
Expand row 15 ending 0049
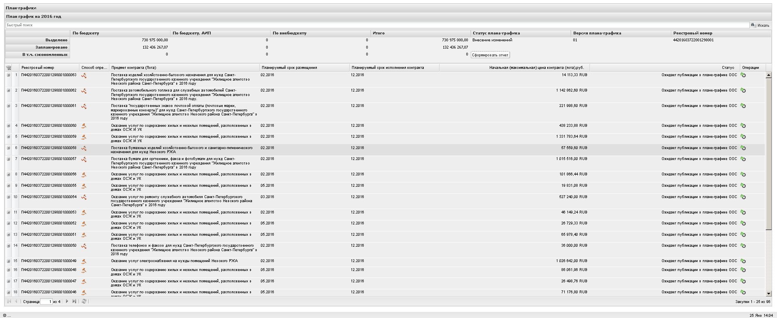click(x=9, y=261)
